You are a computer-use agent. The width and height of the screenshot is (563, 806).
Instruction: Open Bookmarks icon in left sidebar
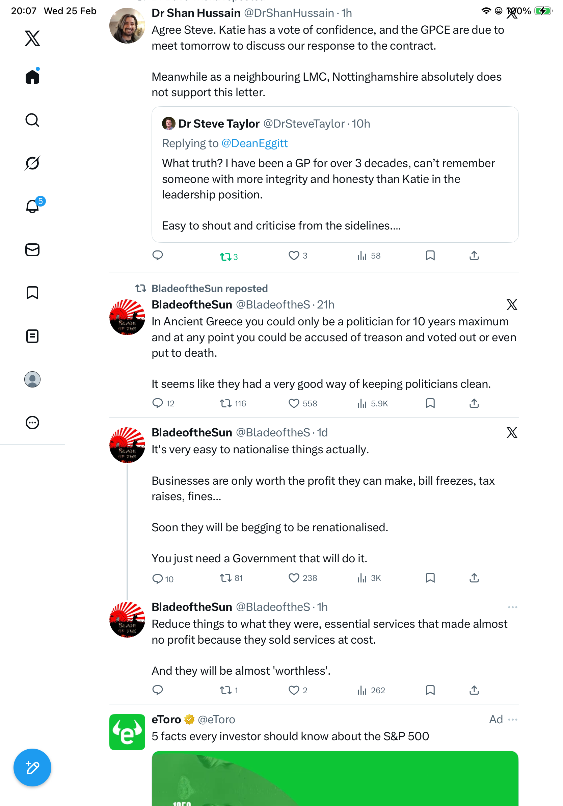point(32,293)
